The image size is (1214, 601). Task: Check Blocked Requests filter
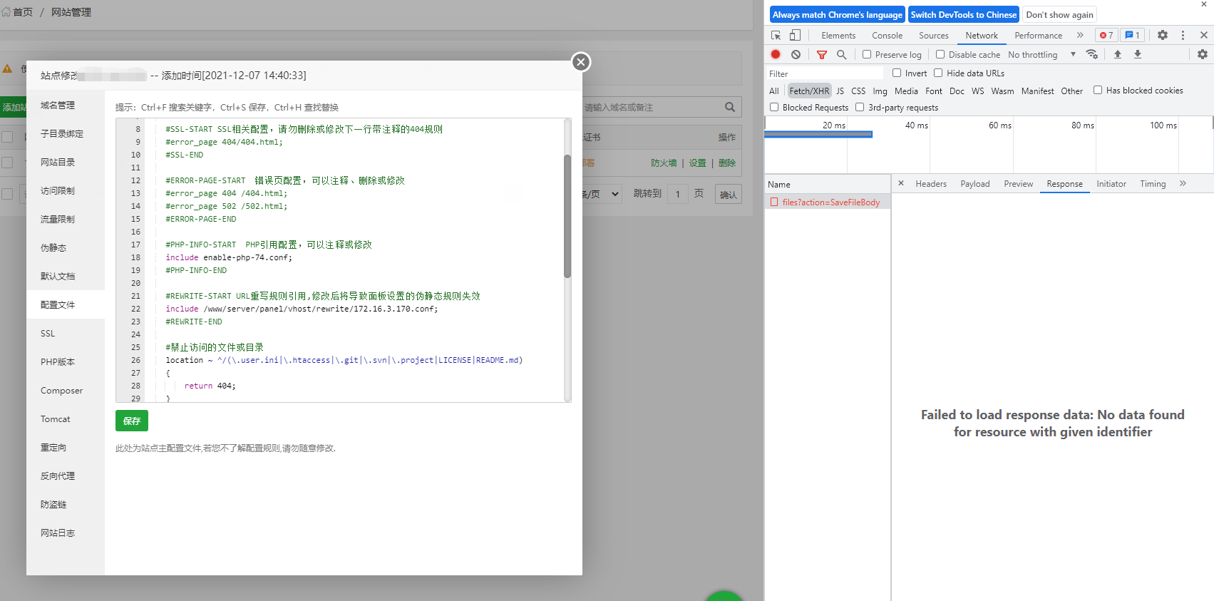click(x=774, y=107)
